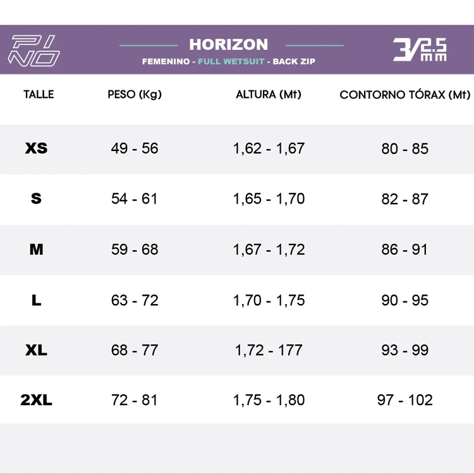Select the TALLE column header
The width and height of the screenshot is (474, 474).
pyautogui.click(x=39, y=94)
